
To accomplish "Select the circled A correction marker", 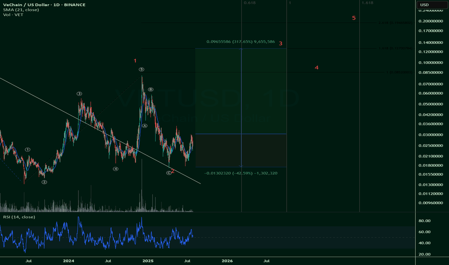I will 145,126.
